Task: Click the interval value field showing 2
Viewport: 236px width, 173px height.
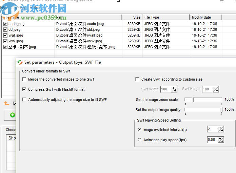Action: (x=213, y=129)
